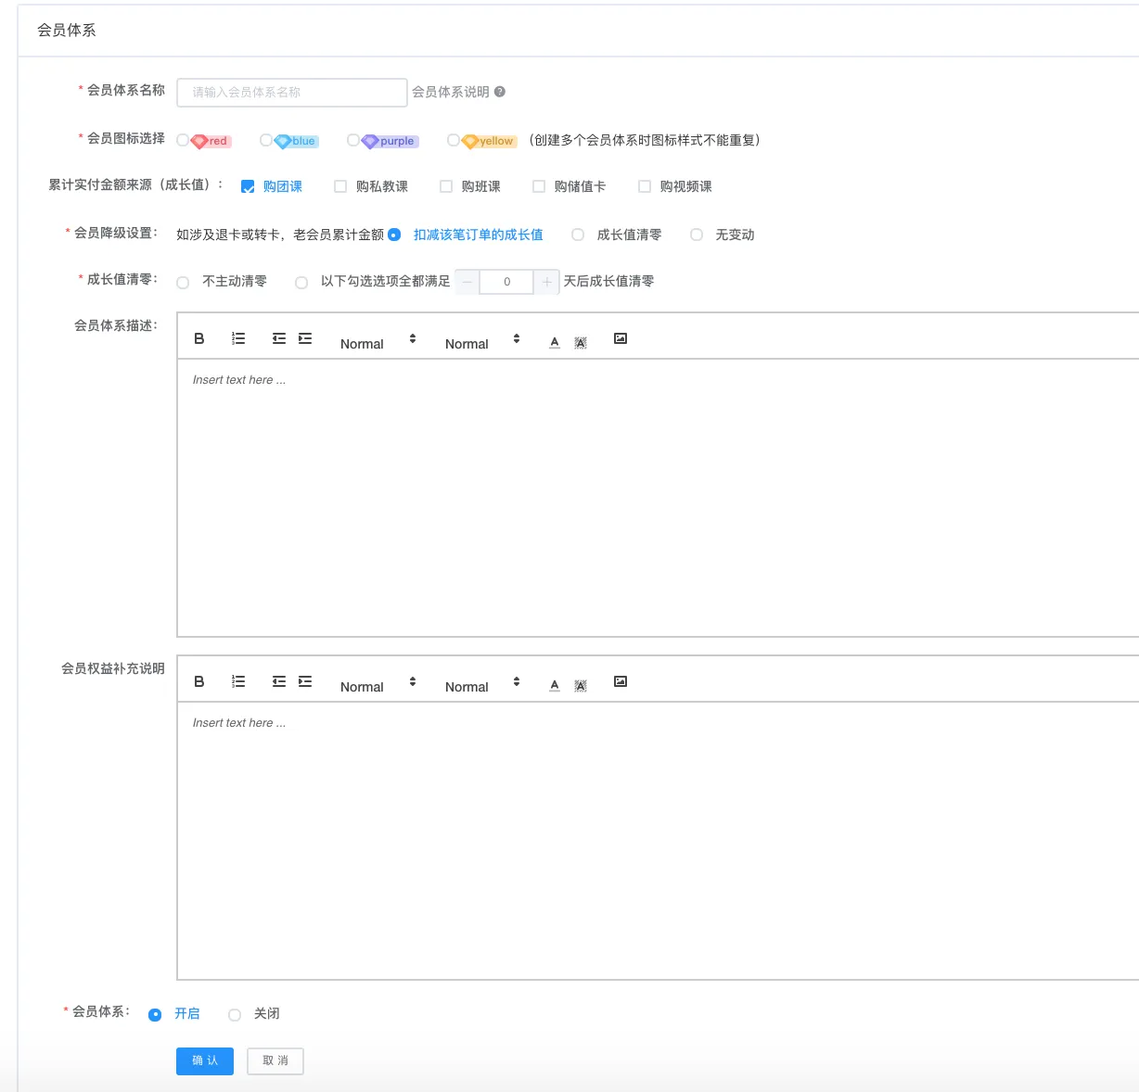Choose 成长值清零 downgrade option
The image size is (1139, 1092).
578,235
